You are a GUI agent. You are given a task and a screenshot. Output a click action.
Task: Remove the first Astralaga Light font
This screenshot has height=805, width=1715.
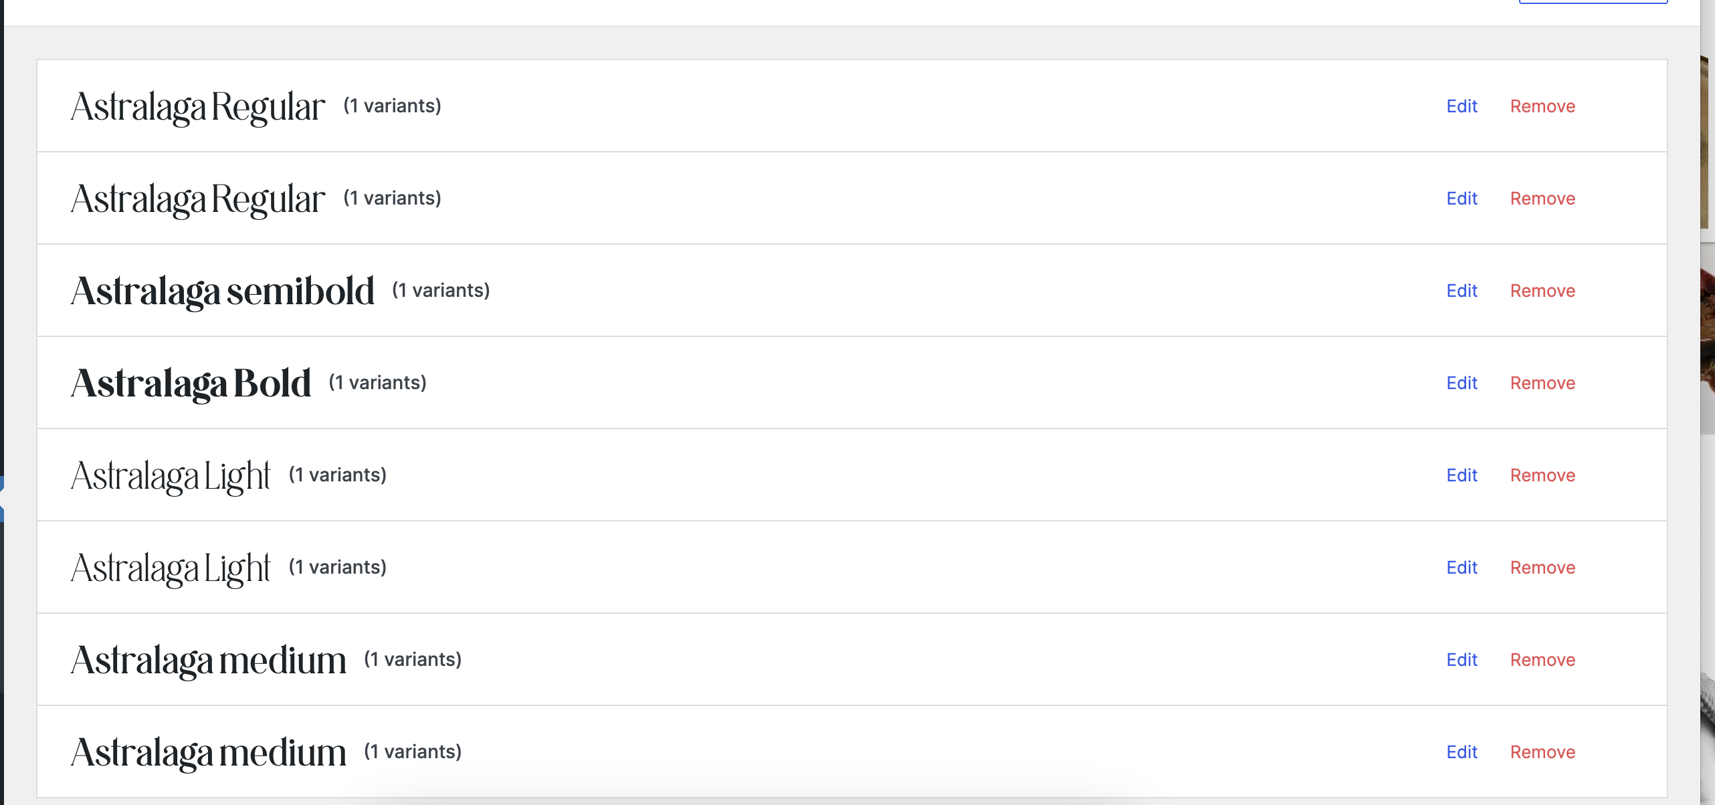[1542, 475]
